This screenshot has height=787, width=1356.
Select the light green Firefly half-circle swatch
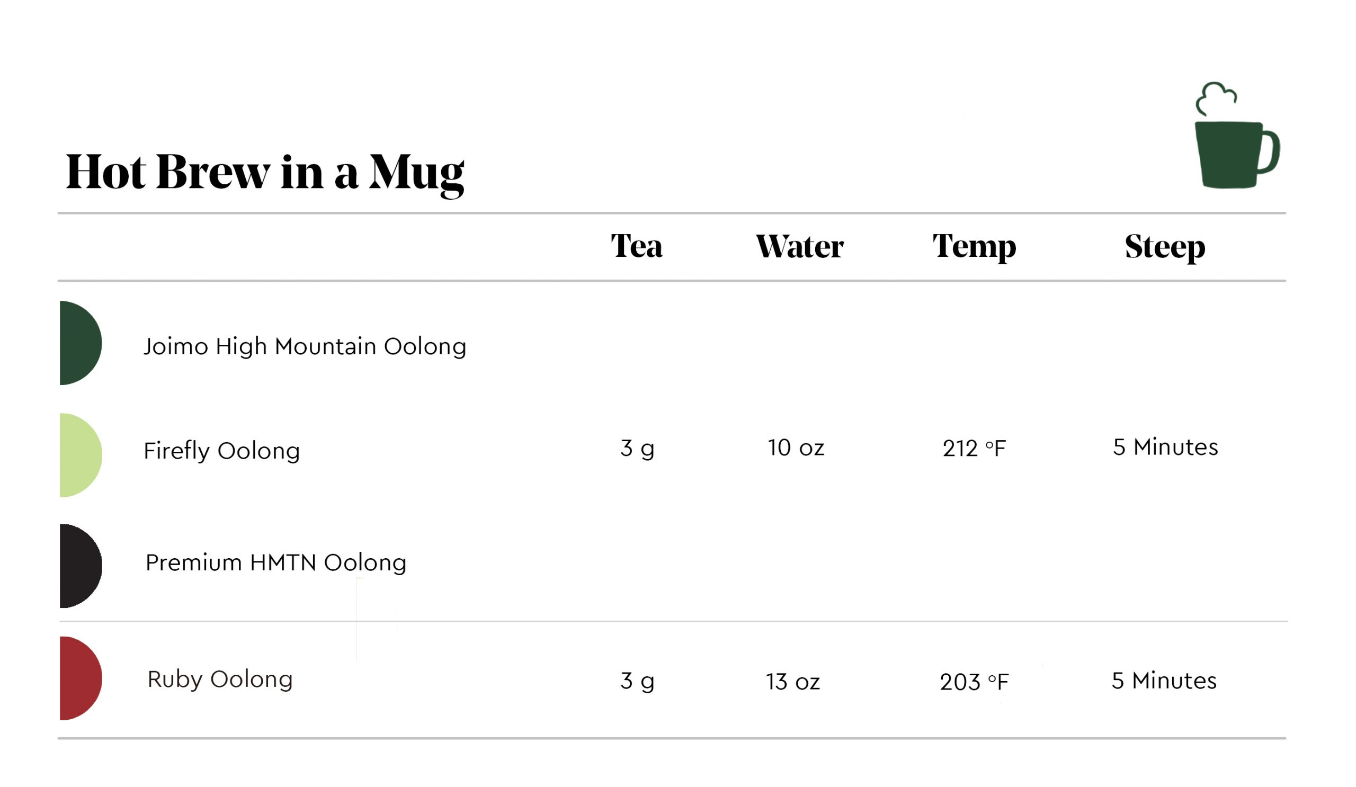pyautogui.click(x=81, y=457)
